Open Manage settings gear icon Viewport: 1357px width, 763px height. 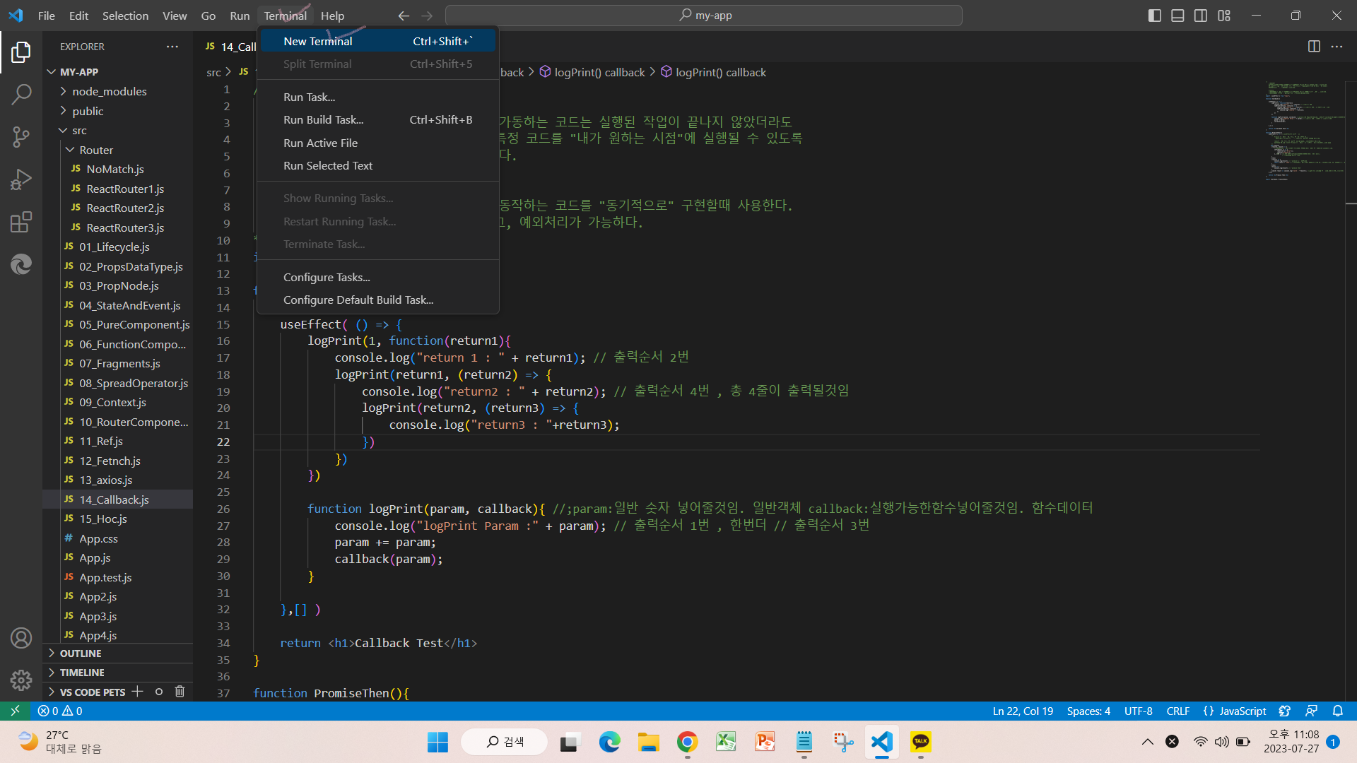21,680
